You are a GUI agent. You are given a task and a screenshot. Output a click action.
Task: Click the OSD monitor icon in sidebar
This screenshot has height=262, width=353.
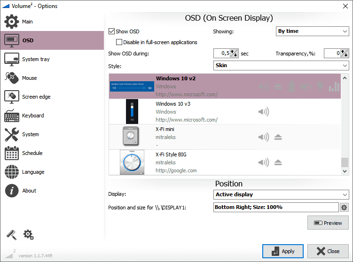point(11,40)
